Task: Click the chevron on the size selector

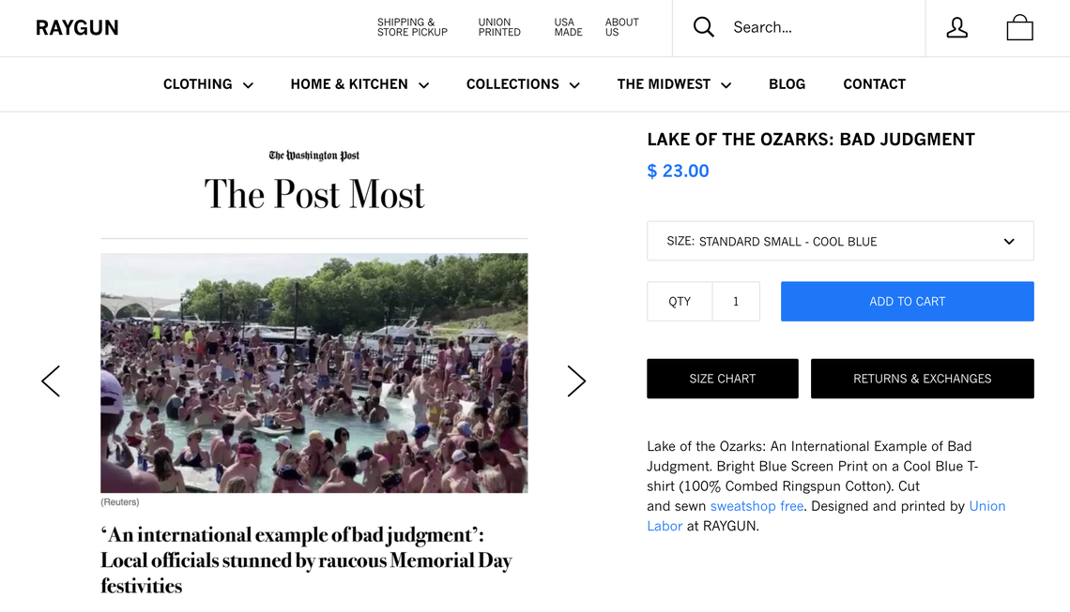Action: point(1010,241)
